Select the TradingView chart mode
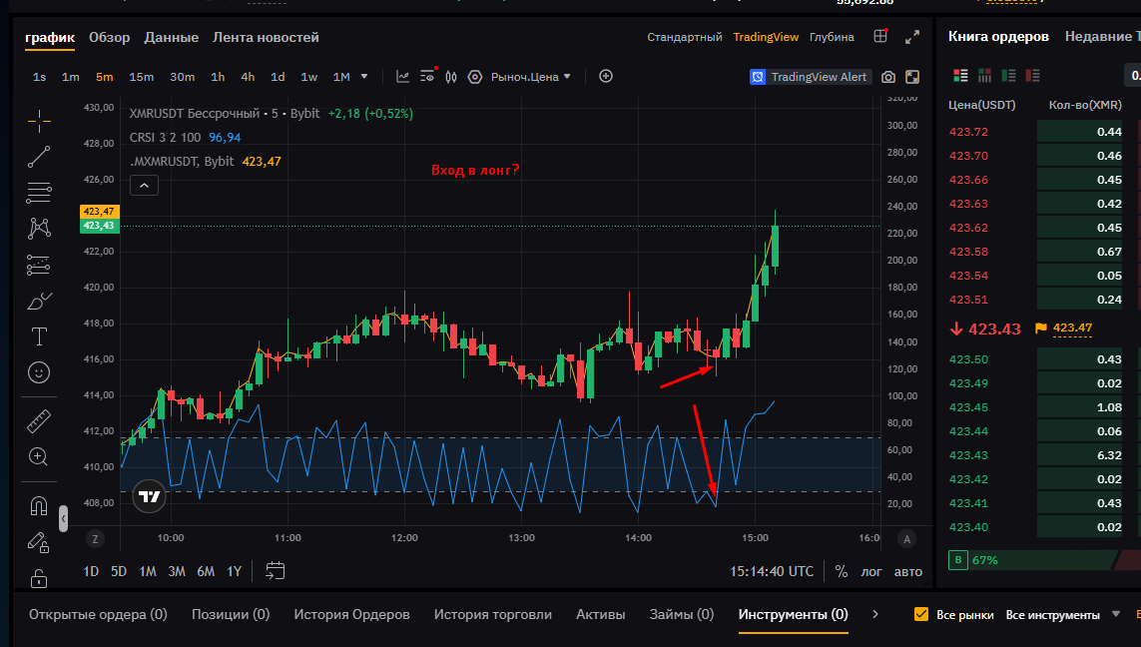This screenshot has width=1141, height=647. [x=766, y=36]
